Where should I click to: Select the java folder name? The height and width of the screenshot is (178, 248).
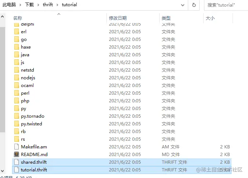point(25,55)
